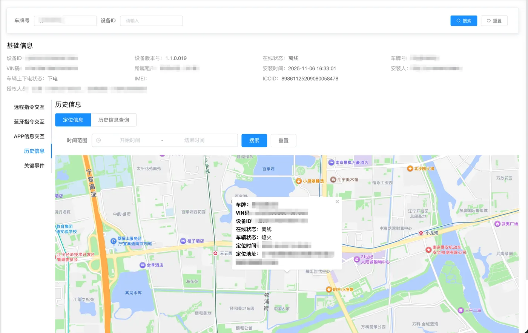Click the 天元西 metro station icon

pyautogui.click(x=215, y=253)
